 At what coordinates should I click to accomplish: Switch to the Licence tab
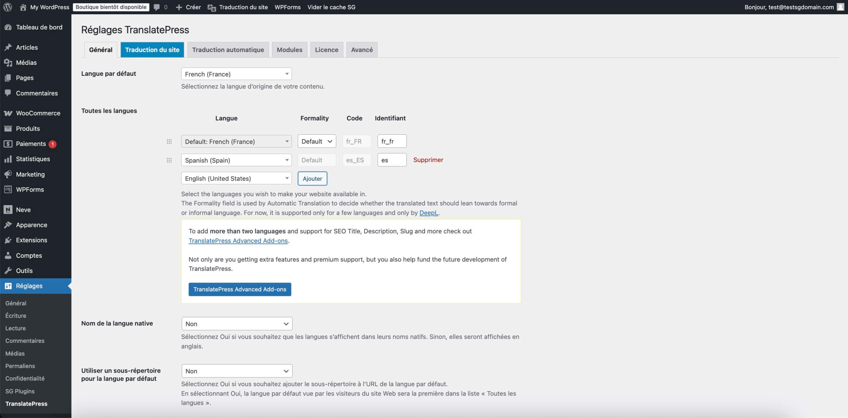(327, 50)
